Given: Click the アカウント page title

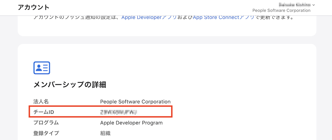Looking at the screenshot, I should (34, 7).
